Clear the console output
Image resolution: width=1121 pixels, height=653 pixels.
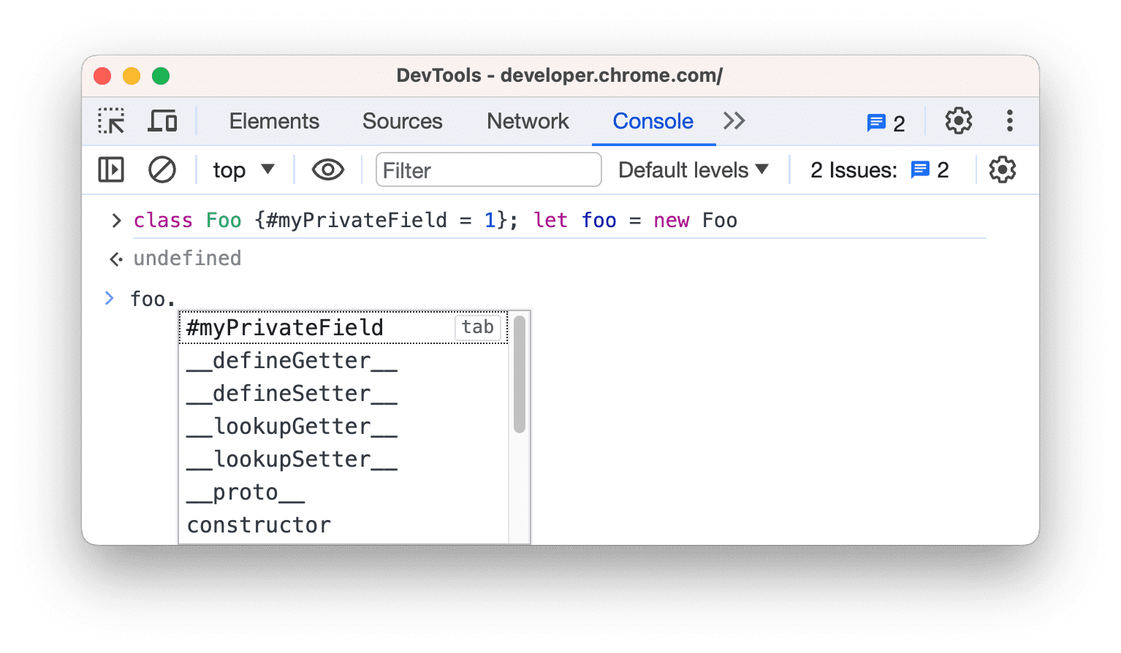[161, 169]
